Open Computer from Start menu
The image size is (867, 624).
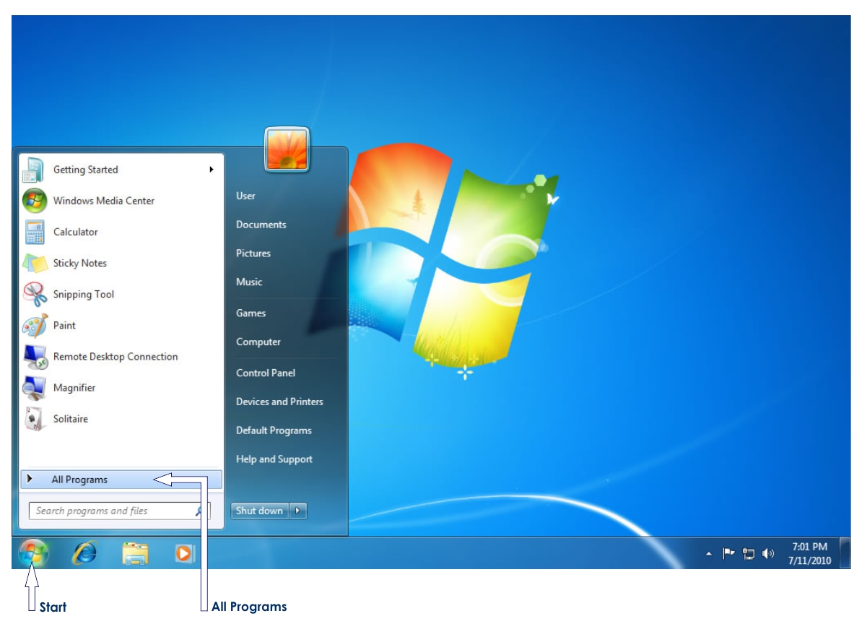tap(258, 342)
